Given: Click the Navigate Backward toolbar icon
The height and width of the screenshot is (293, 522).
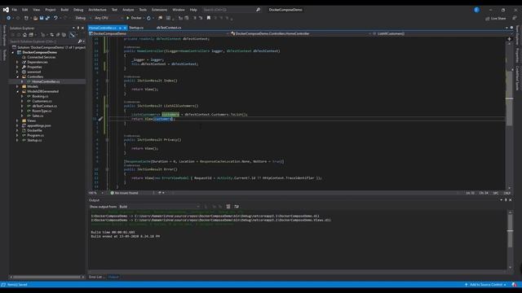Looking at the screenshot, I should pos(9,18).
